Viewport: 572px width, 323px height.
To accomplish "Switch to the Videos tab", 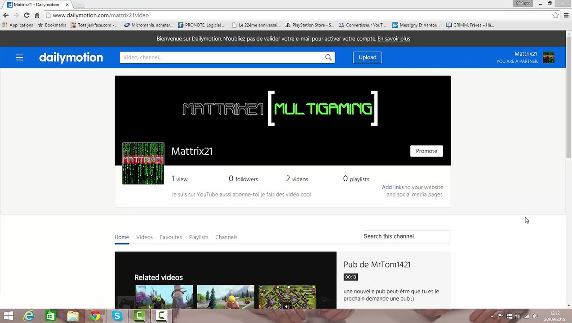I will point(145,237).
